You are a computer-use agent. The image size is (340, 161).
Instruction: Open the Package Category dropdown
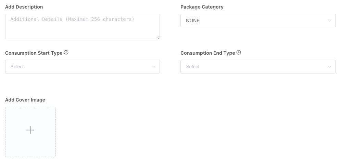(258, 21)
